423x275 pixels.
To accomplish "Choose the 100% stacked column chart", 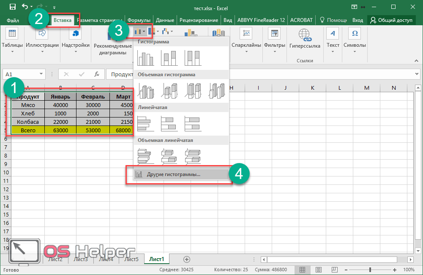I will point(192,59).
